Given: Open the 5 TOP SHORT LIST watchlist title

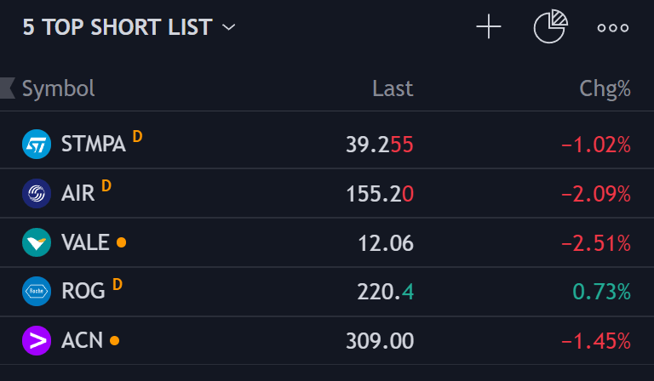Looking at the screenshot, I should click(x=118, y=27).
